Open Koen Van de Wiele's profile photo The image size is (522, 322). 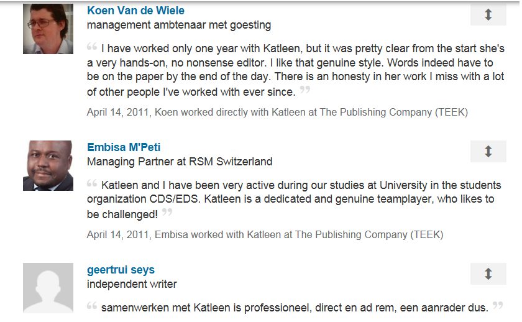(48, 29)
